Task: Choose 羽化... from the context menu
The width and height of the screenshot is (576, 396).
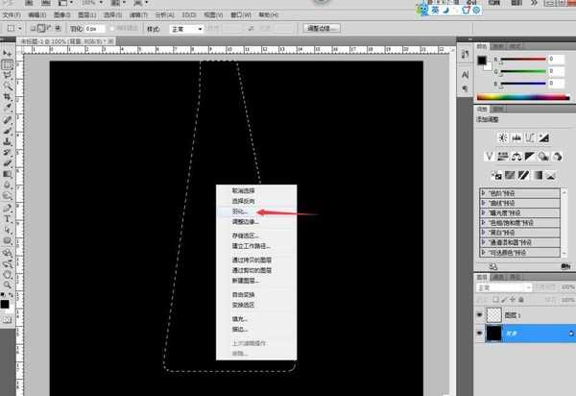Action: 239,210
